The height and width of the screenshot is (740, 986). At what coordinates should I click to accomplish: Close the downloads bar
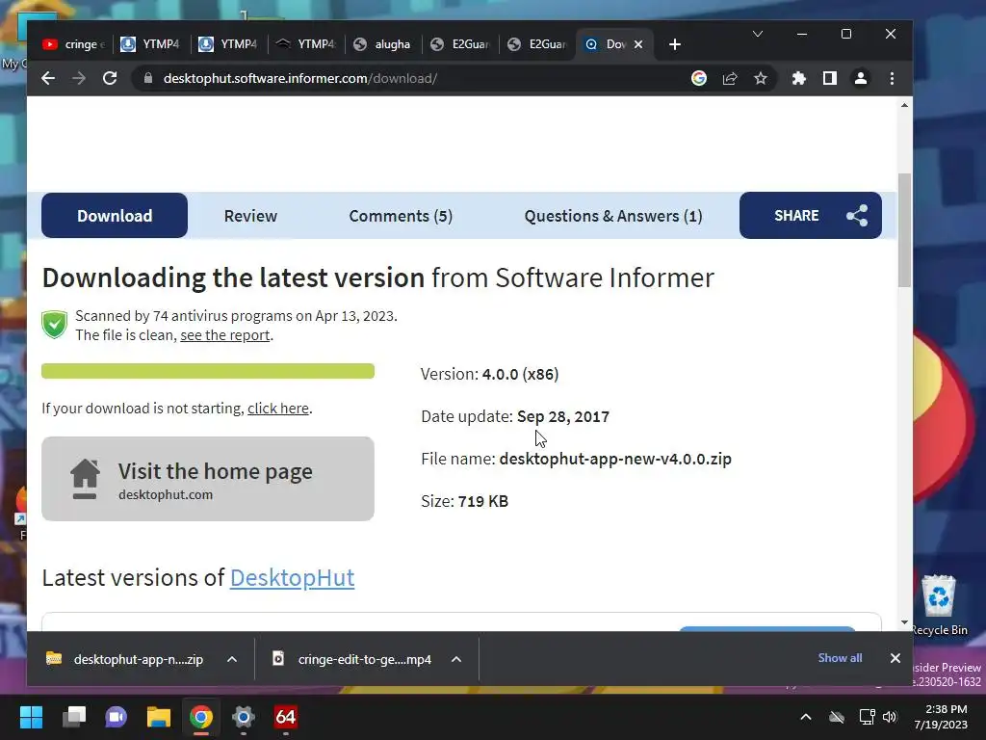tap(895, 658)
